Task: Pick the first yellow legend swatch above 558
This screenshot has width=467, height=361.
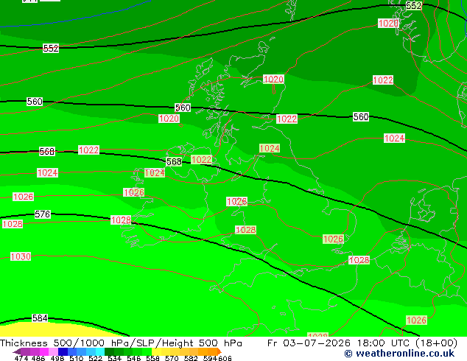Action: 156,351
